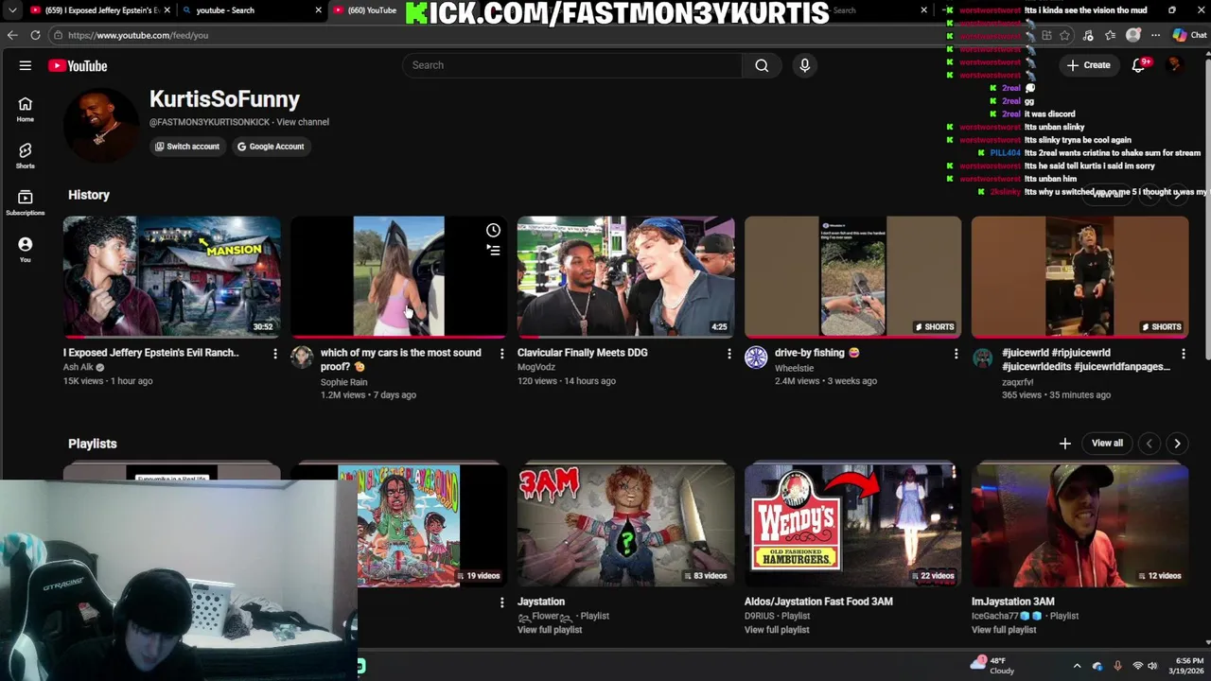1211x681 pixels.
Task: Open YouTube notifications bell
Action: click(1139, 65)
